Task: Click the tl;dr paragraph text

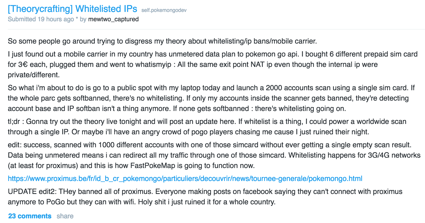Action: point(207,127)
